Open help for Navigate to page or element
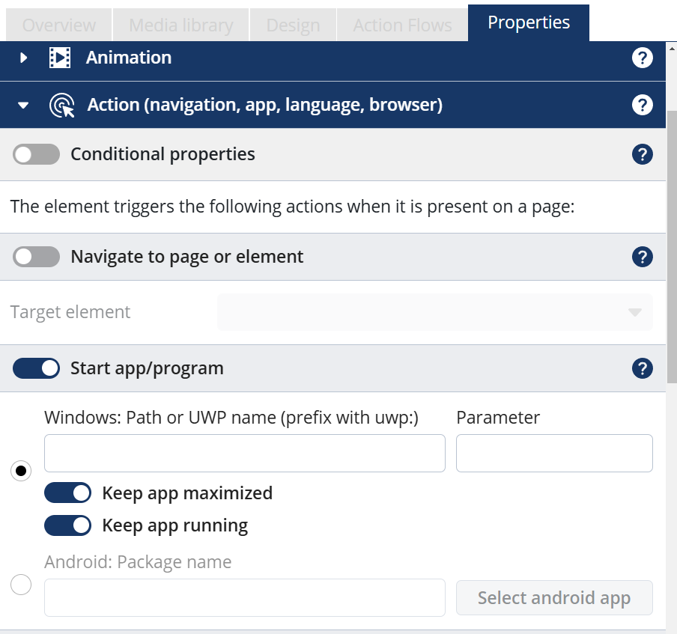 click(643, 257)
